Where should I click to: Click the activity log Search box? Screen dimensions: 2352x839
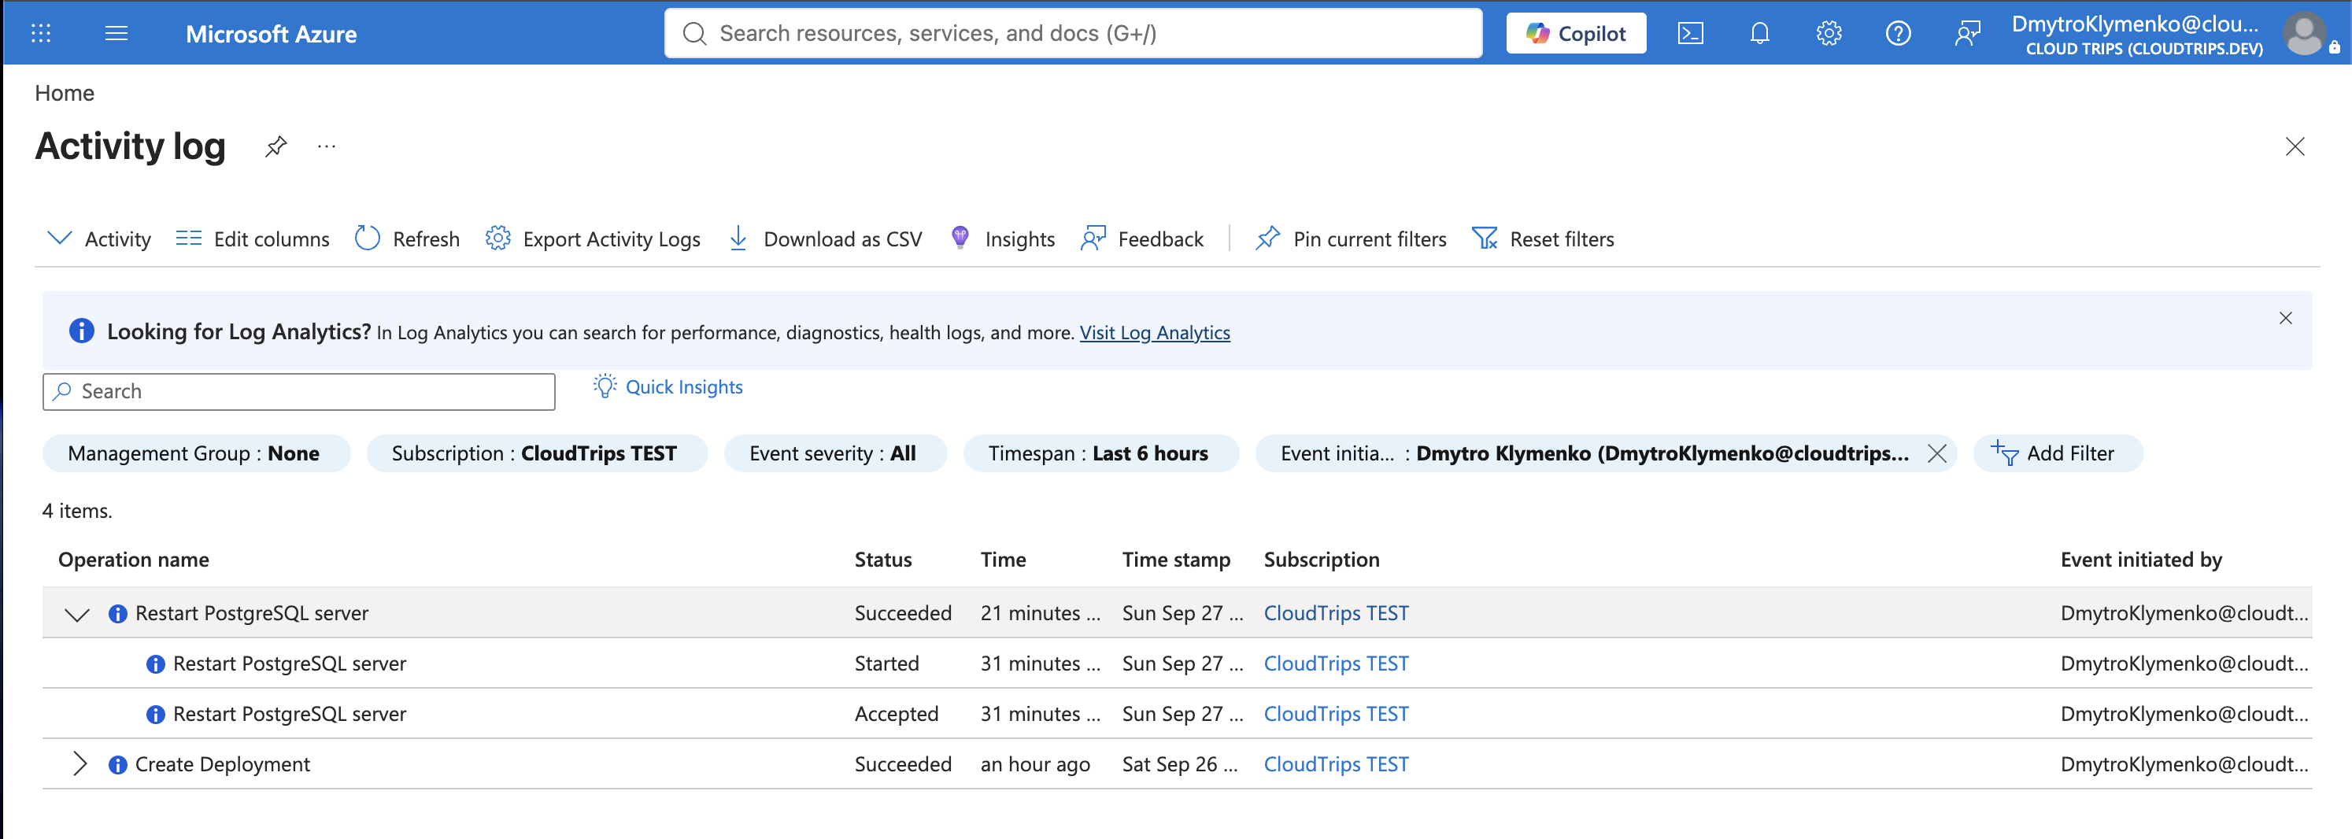(x=298, y=392)
